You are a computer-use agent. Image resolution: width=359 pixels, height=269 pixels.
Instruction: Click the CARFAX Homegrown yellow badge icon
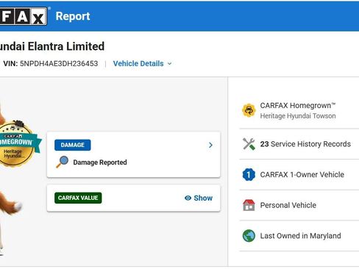tap(249, 110)
